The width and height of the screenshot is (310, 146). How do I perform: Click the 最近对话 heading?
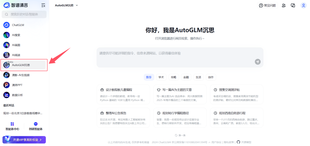[x=9, y=106]
